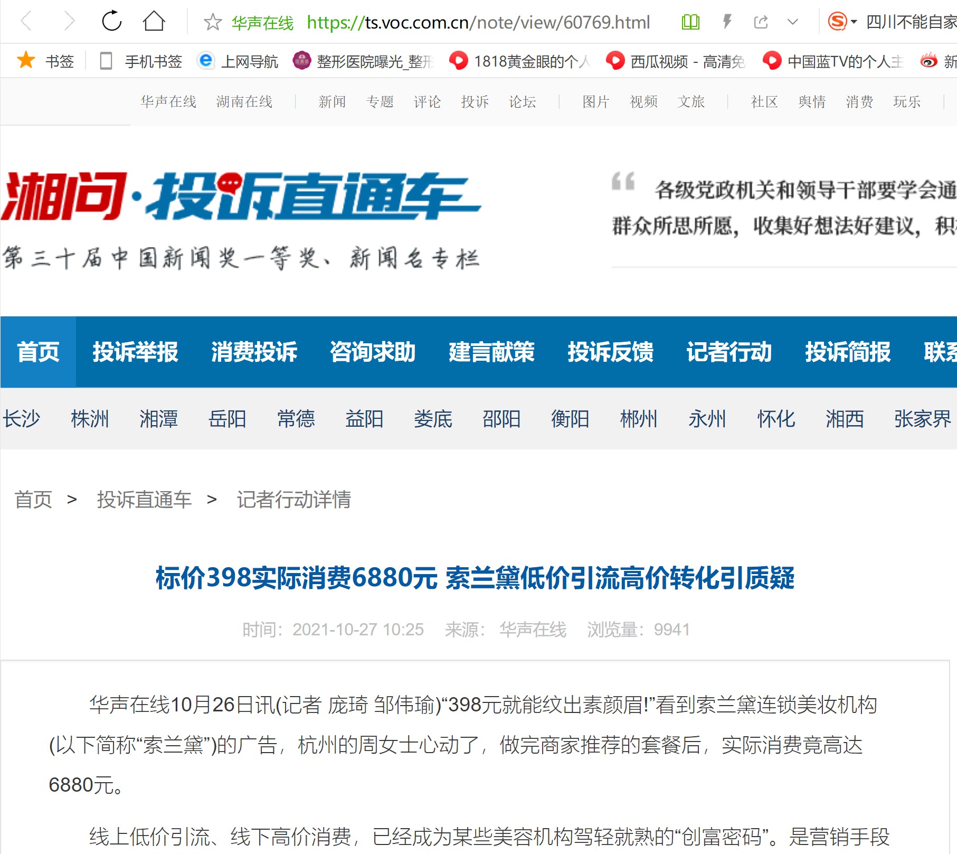
Task: Click the address bar URL
Action: 478,22
